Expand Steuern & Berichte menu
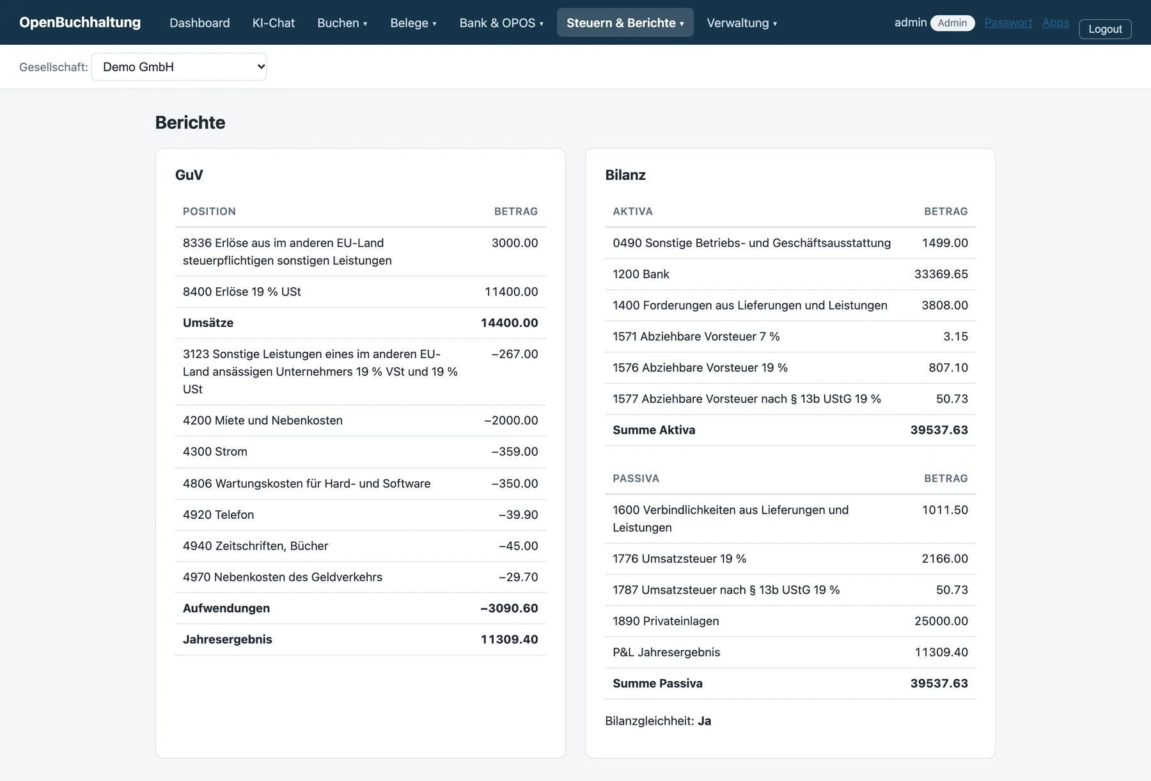1151x781 pixels. [x=625, y=23]
